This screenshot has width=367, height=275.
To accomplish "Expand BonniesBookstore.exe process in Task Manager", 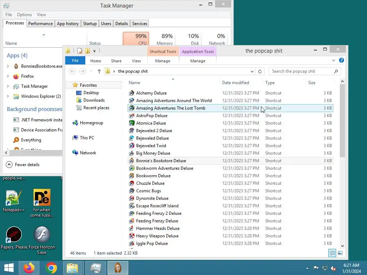I will click(8, 66).
